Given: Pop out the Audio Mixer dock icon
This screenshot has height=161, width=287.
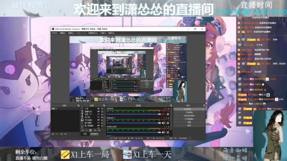Looking at the screenshot, I should [171, 106].
